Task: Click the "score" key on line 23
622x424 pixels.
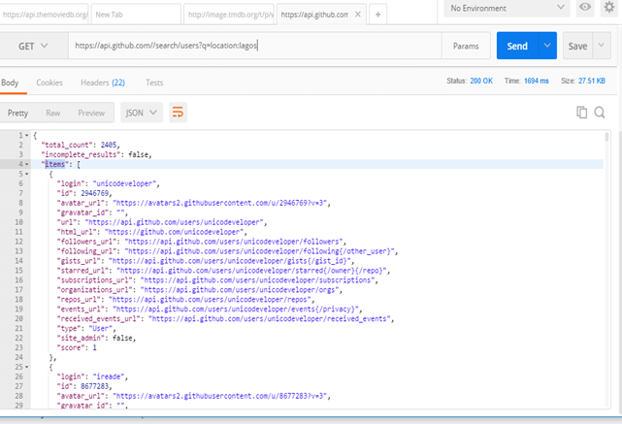Action: (x=71, y=348)
